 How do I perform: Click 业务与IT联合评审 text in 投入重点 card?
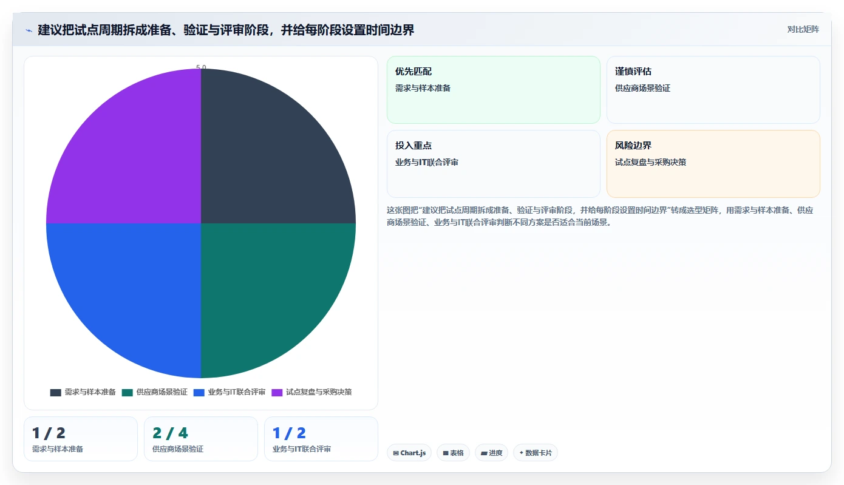[427, 162]
